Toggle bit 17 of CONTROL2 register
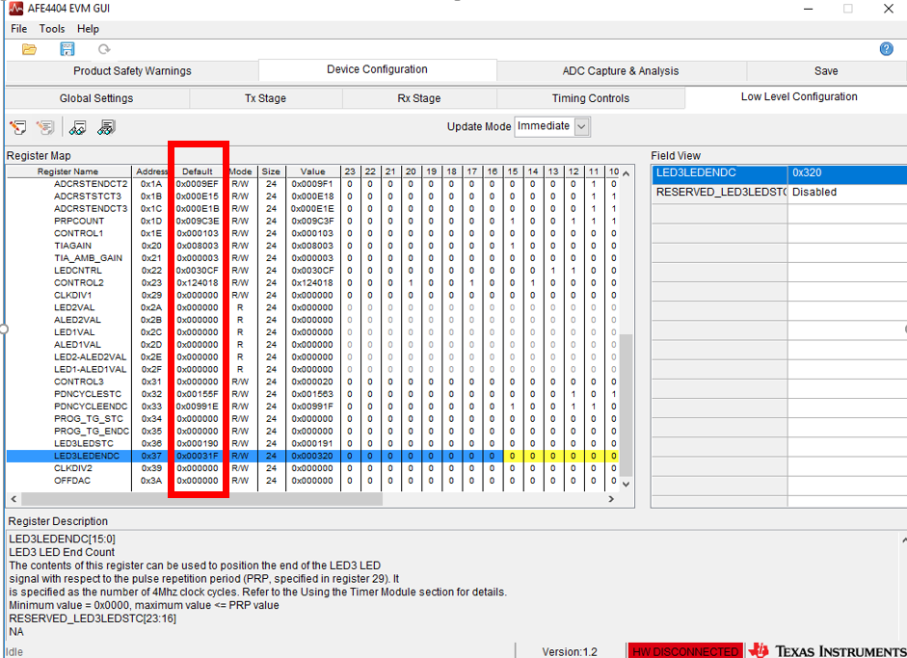The image size is (907, 658). 472,282
